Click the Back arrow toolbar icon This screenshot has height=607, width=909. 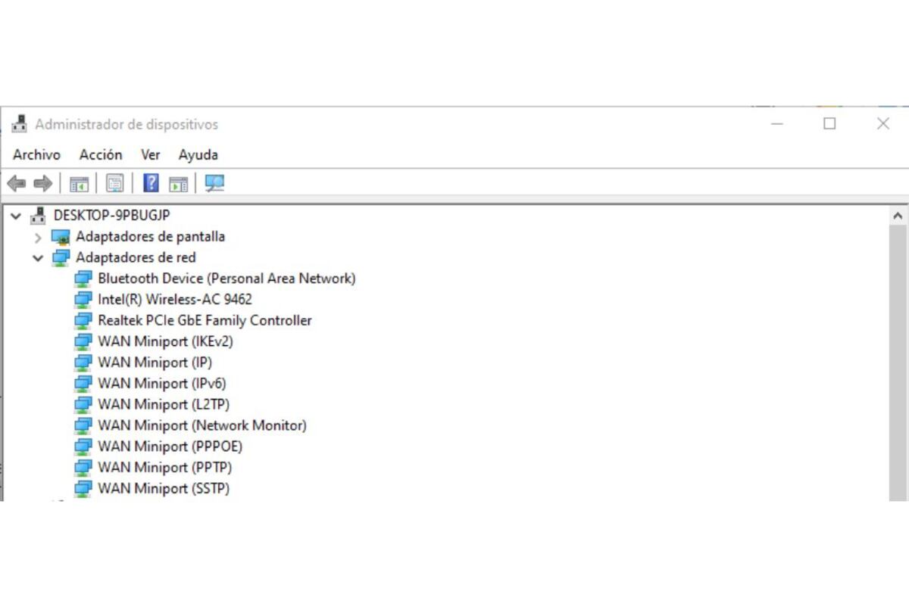tap(17, 183)
